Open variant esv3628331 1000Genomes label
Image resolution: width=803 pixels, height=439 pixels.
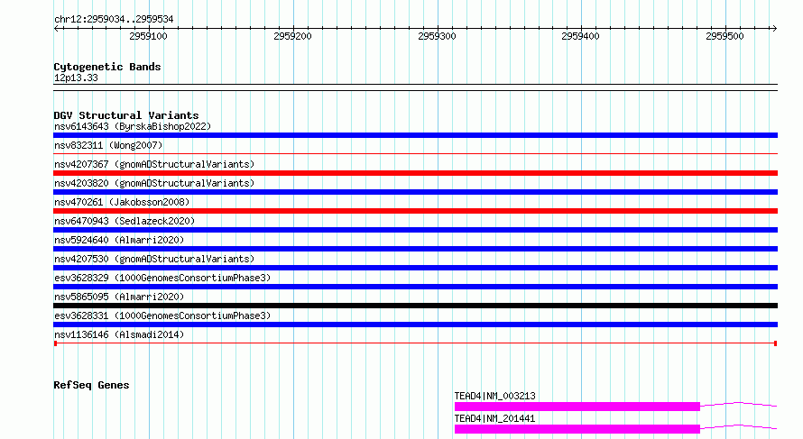(x=162, y=316)
